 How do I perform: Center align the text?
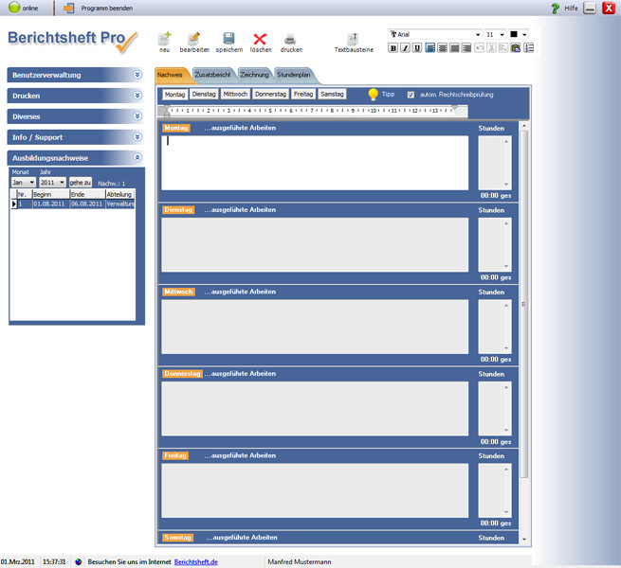tap(443, 48)
